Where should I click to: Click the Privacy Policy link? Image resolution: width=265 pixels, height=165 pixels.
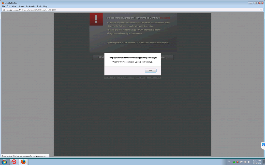click(x=109, y=77)
